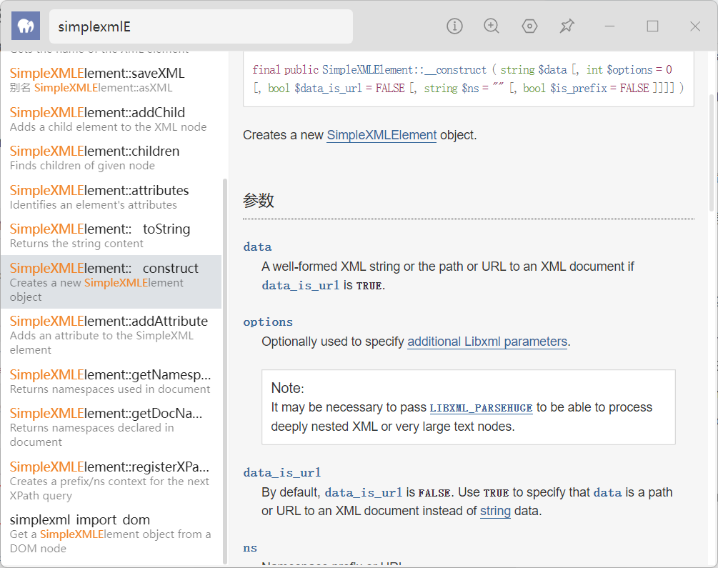Select SimpleXMLElement::__construct result
Image resolution: width=718 pixels, height=568 pixels.
111,281
